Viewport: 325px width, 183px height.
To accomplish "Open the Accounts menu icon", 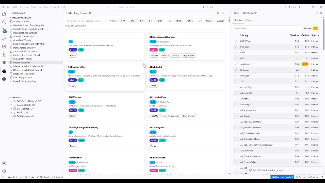I will click(x=4, y=163).
